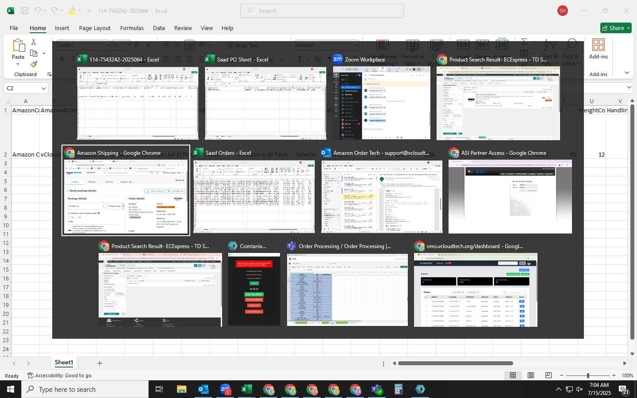
Task: Click the Format Painter brush icon
Action: click(x=34, y=65)
